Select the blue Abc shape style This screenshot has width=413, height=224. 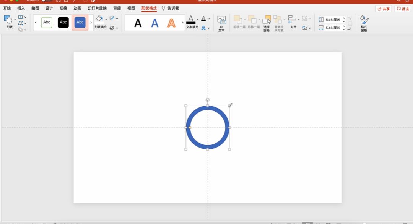[80, 23]
